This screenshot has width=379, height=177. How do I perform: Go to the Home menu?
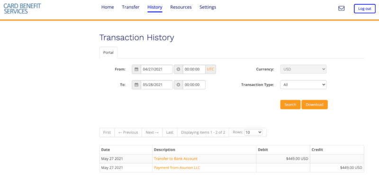(108, 7)
